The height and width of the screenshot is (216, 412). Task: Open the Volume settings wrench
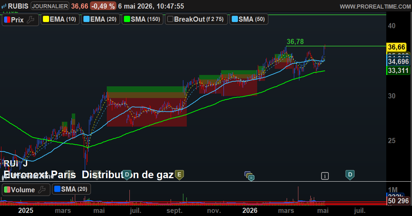[42, 190]
